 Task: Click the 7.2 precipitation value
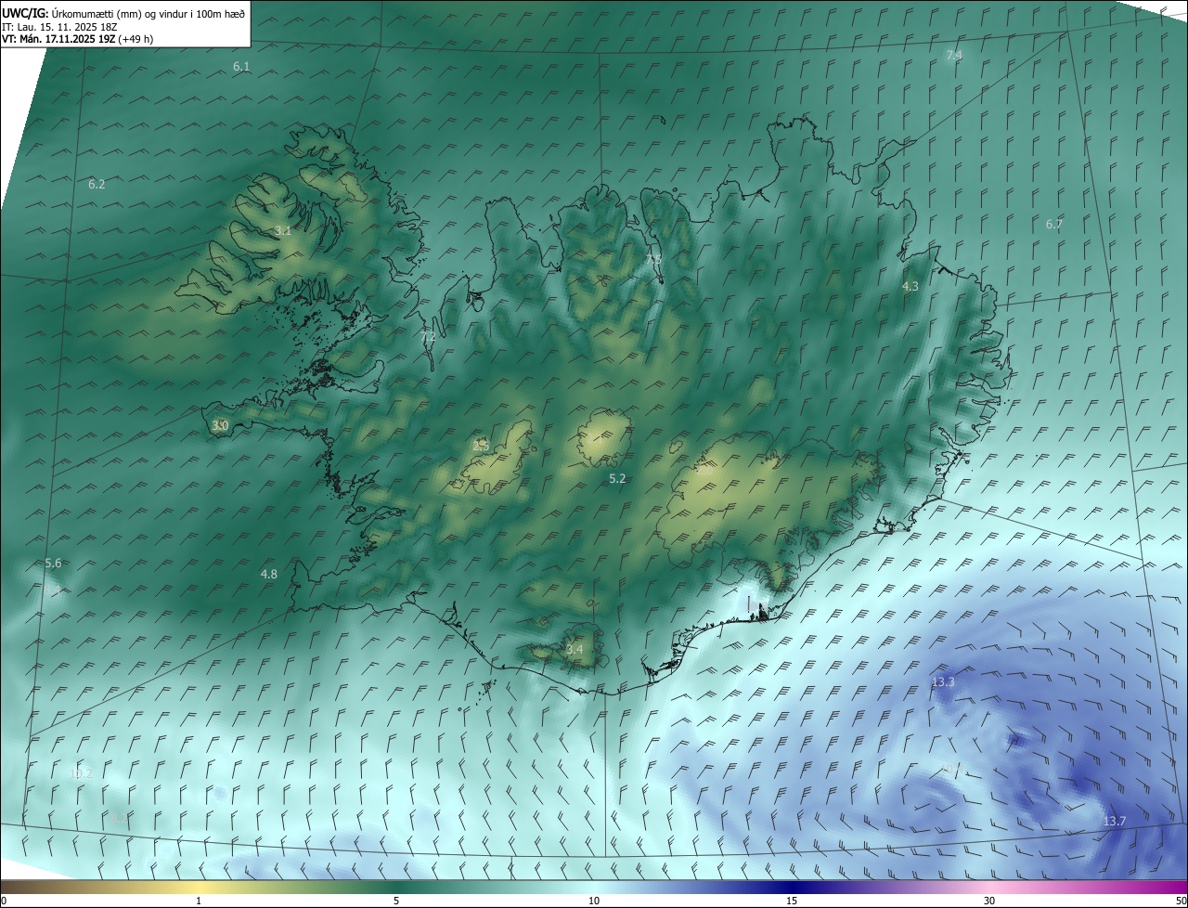click(x=428, y=337)
